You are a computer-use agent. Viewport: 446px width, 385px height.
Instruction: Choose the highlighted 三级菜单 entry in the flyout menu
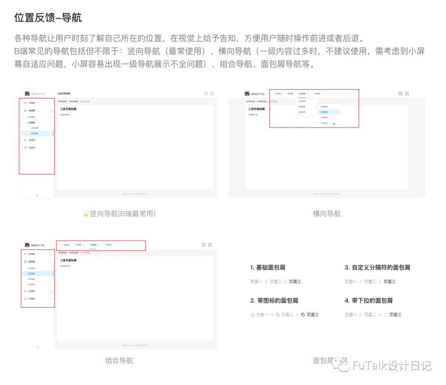tap(328, 112)
